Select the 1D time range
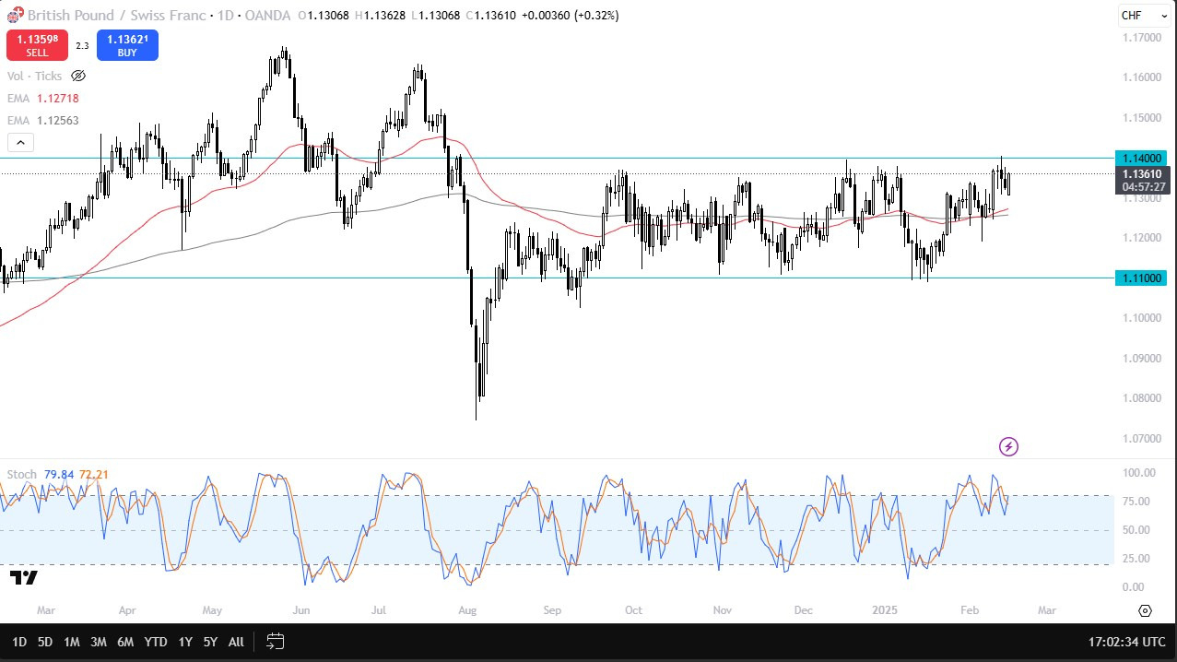Image resolution: width=1177 pixels, height=662 pixels. click(19, 642)
